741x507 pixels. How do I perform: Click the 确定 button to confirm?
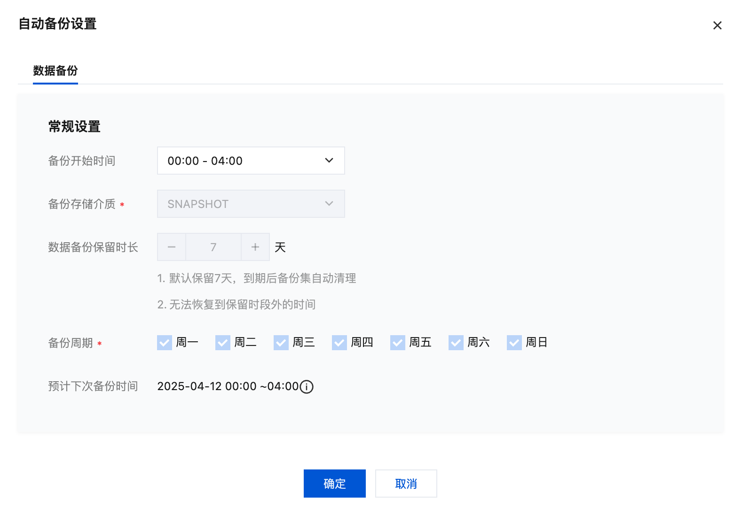point(335,484)
